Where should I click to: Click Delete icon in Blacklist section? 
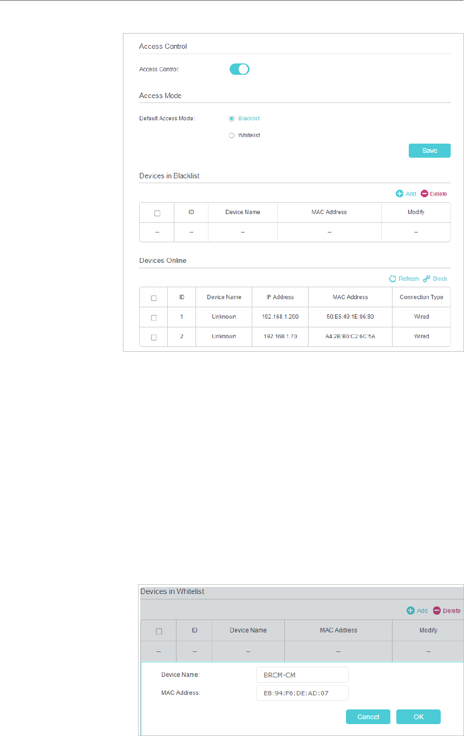(x=424, y=193)
